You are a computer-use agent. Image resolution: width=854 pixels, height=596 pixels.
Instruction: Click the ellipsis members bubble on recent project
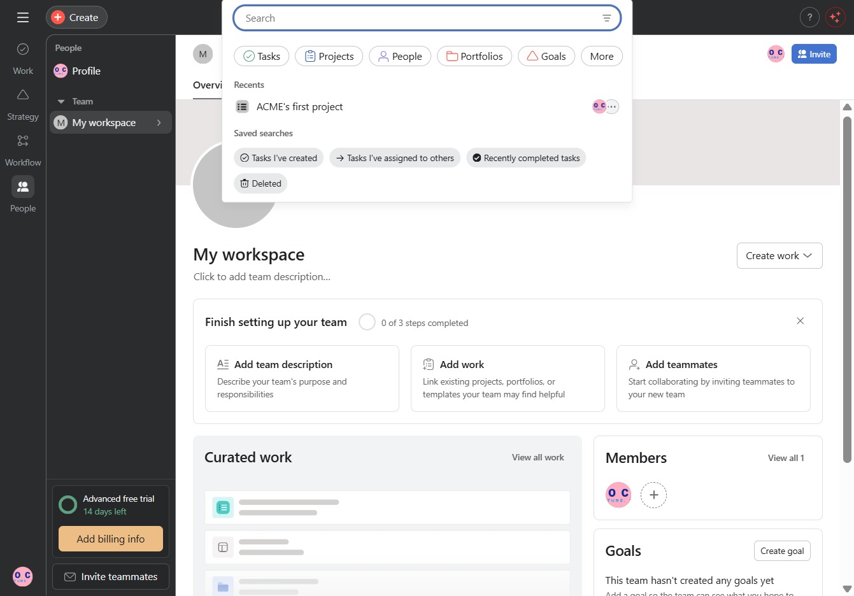(612, 106)
